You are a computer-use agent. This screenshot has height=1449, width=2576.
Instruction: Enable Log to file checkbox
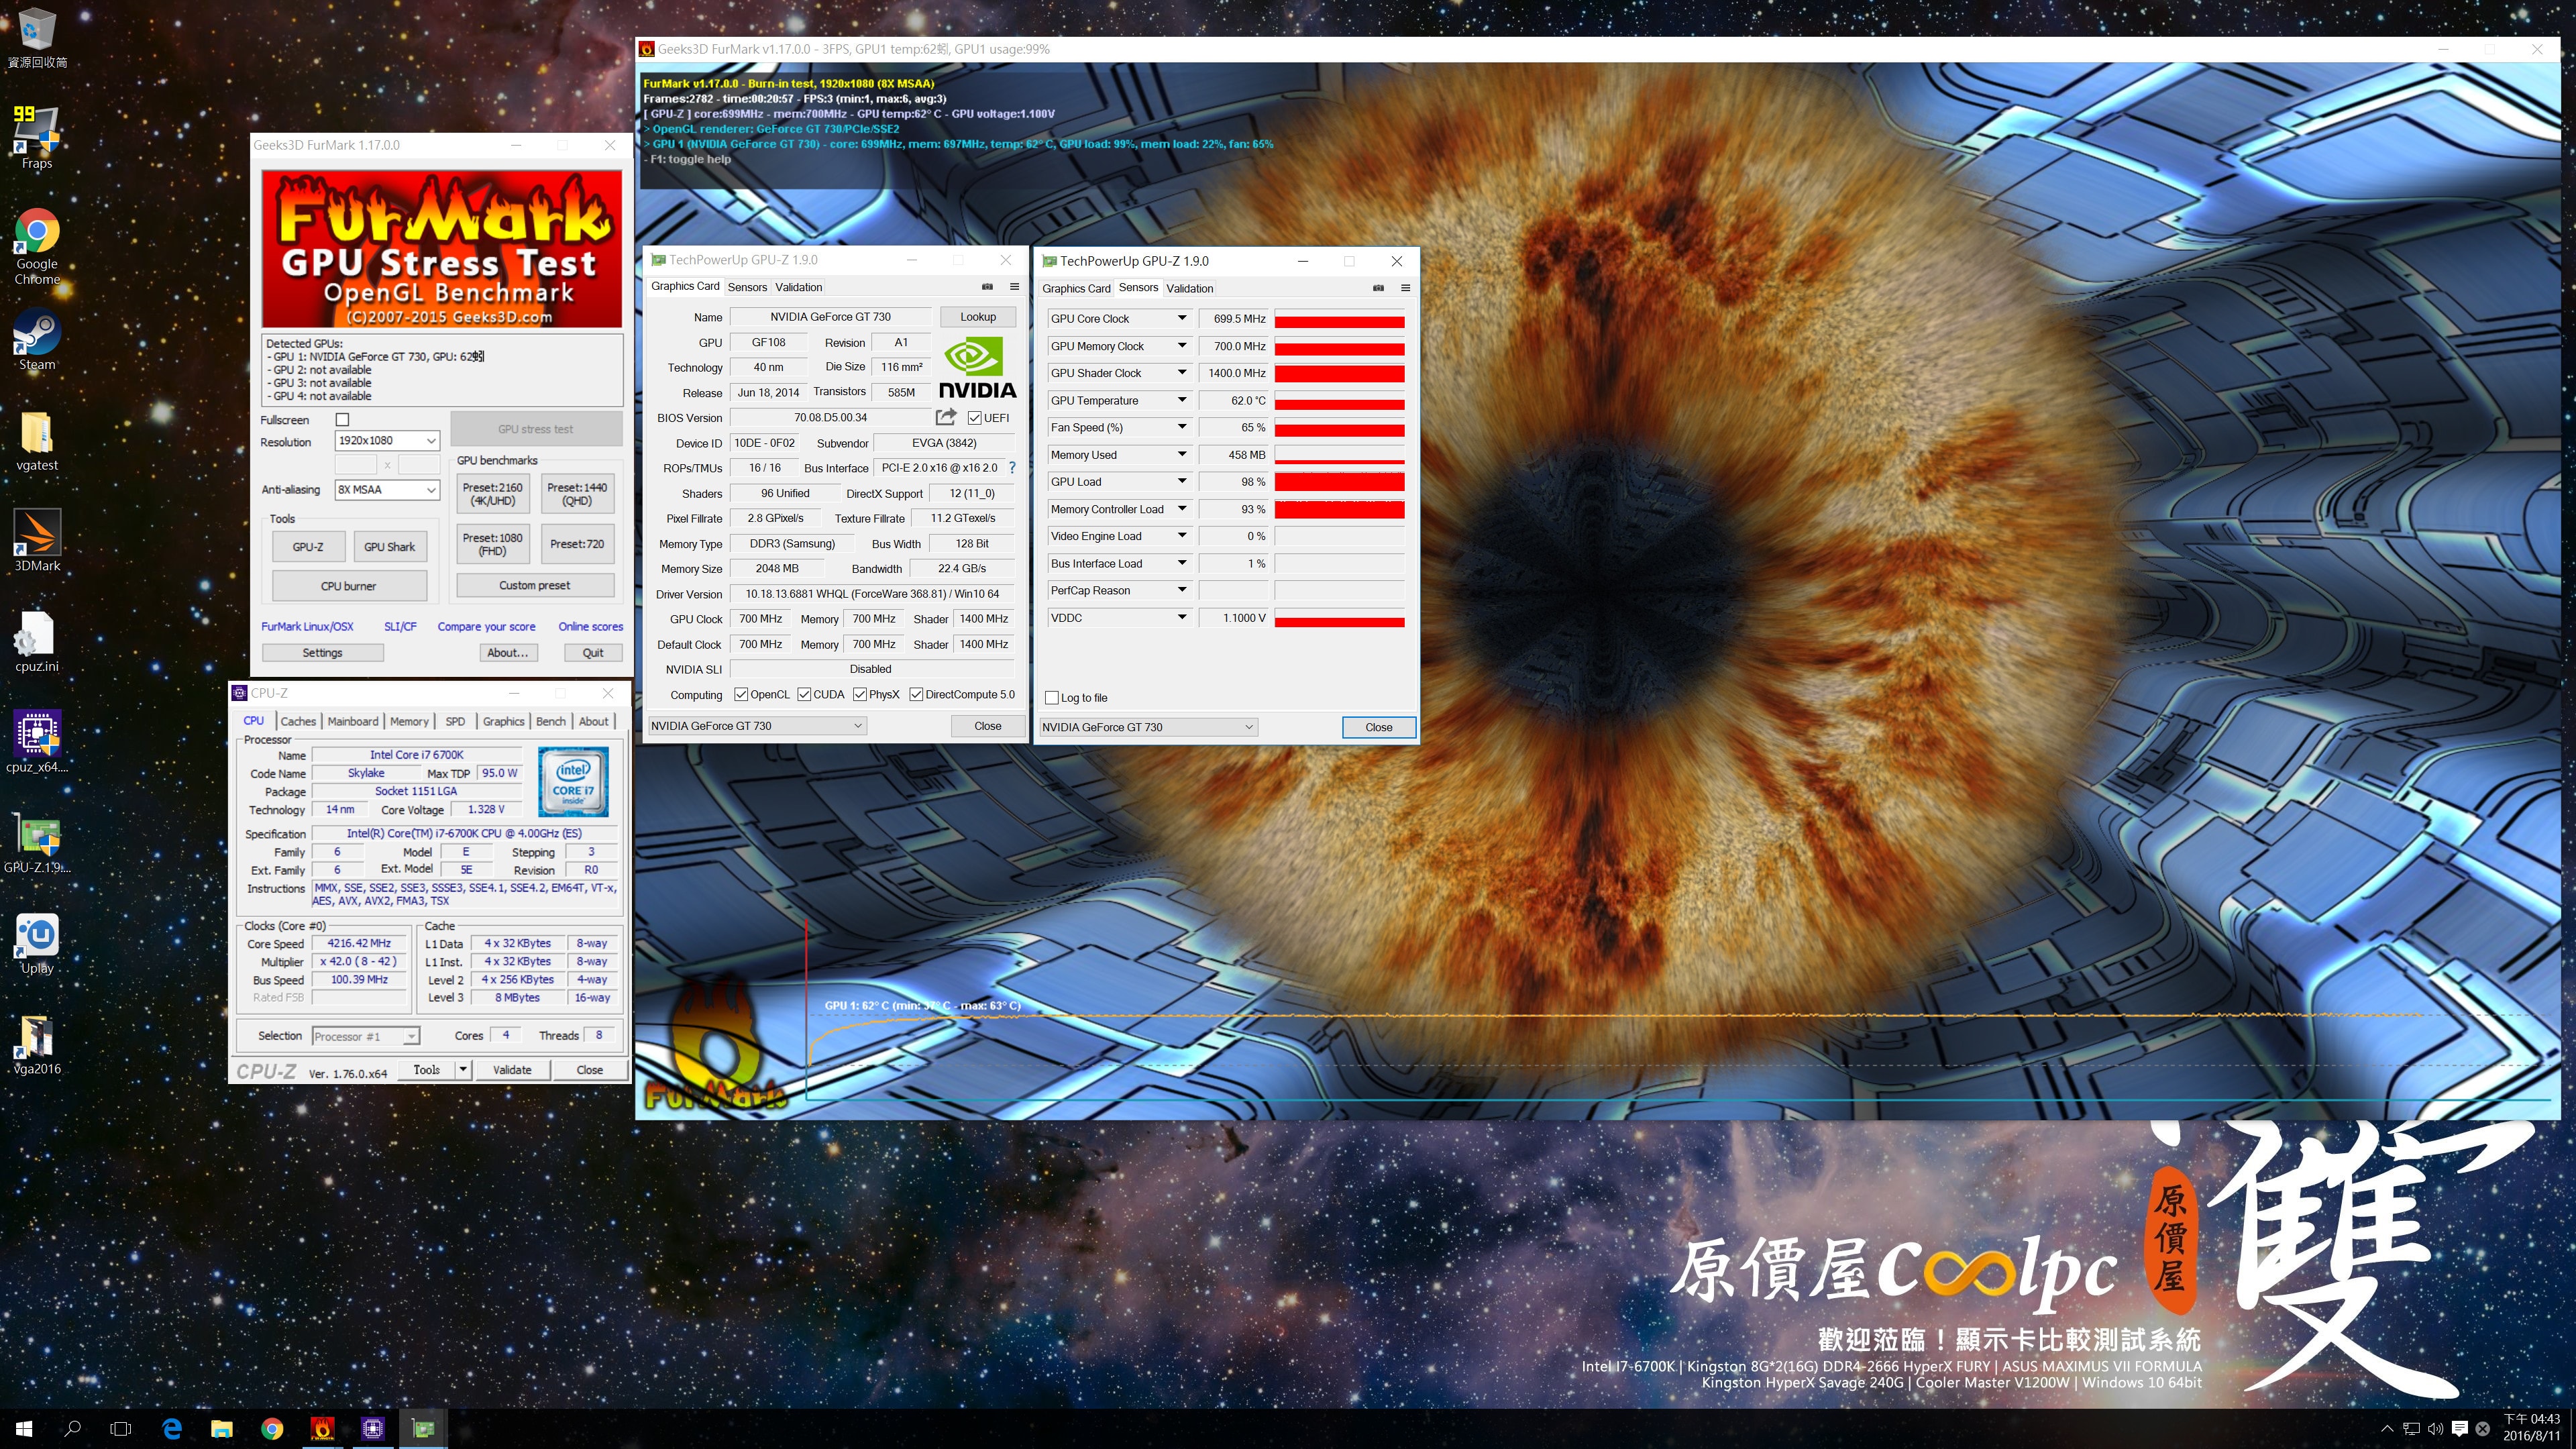coord(1052,698)
